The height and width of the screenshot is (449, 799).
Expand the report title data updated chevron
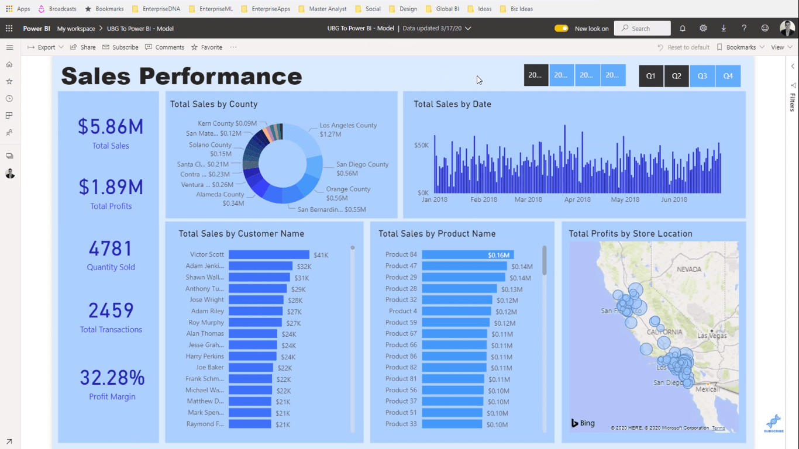[468, 28]
